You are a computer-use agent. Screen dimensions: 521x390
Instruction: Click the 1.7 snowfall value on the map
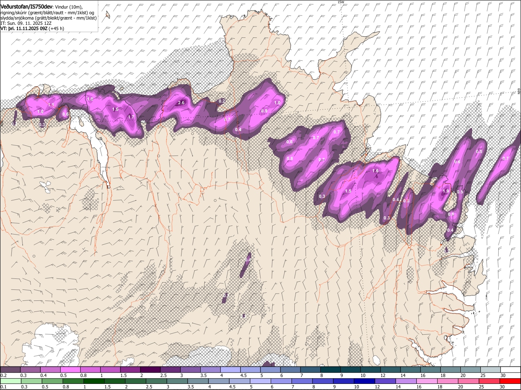click(x=131, y=117)
